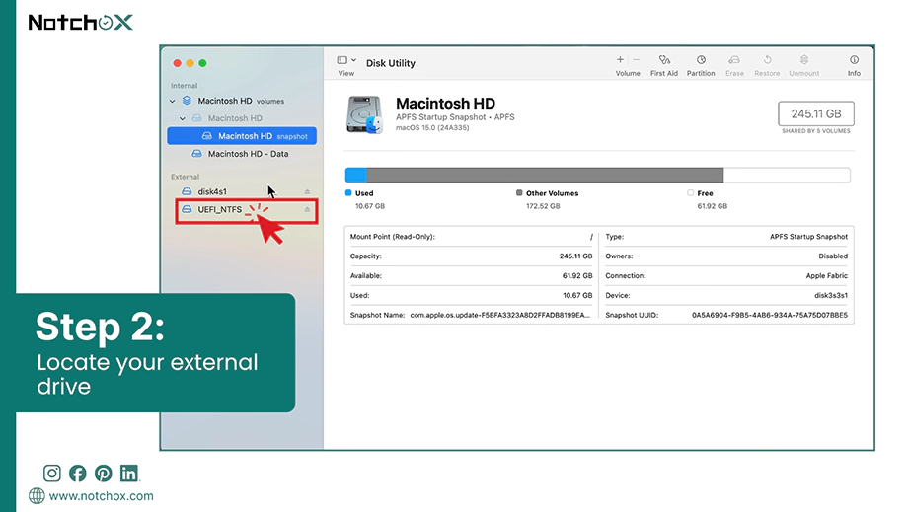This screenshot has width=910, height=512.
Task: Open the Info panel icon
Action: pos(854,60)
